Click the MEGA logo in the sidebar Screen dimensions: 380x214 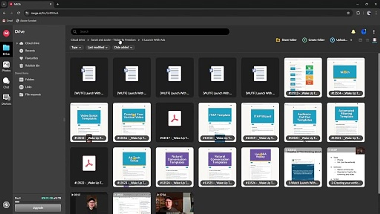point(6,33)
